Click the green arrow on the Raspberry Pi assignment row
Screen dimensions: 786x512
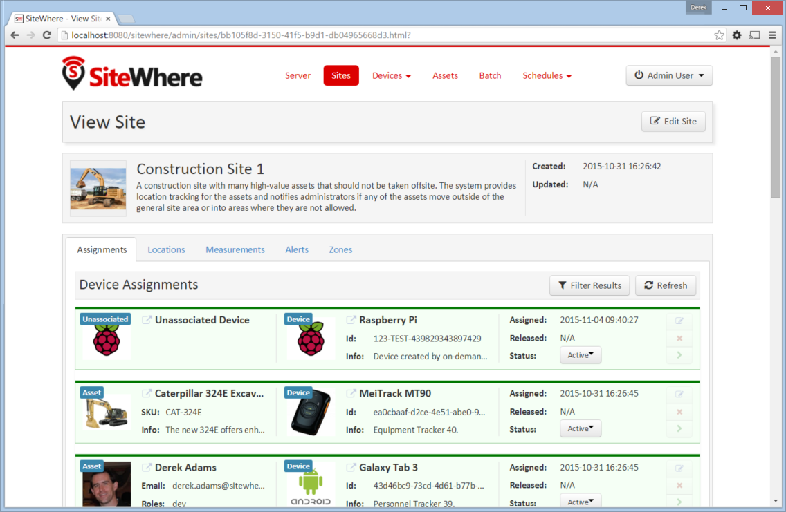[x=679, y=355]
